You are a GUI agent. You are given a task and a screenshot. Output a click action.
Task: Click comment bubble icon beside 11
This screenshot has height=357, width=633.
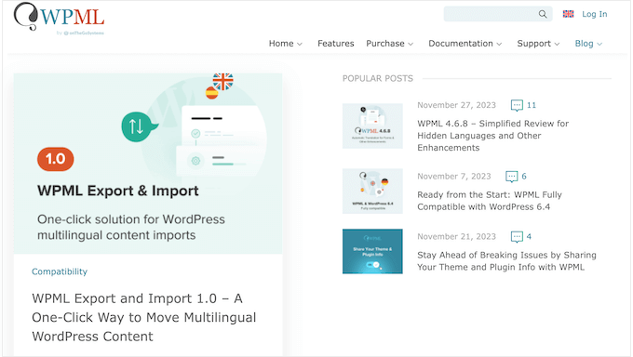click(x=517, y=105)
